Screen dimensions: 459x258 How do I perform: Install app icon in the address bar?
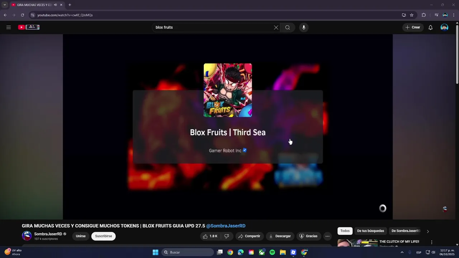404,15
